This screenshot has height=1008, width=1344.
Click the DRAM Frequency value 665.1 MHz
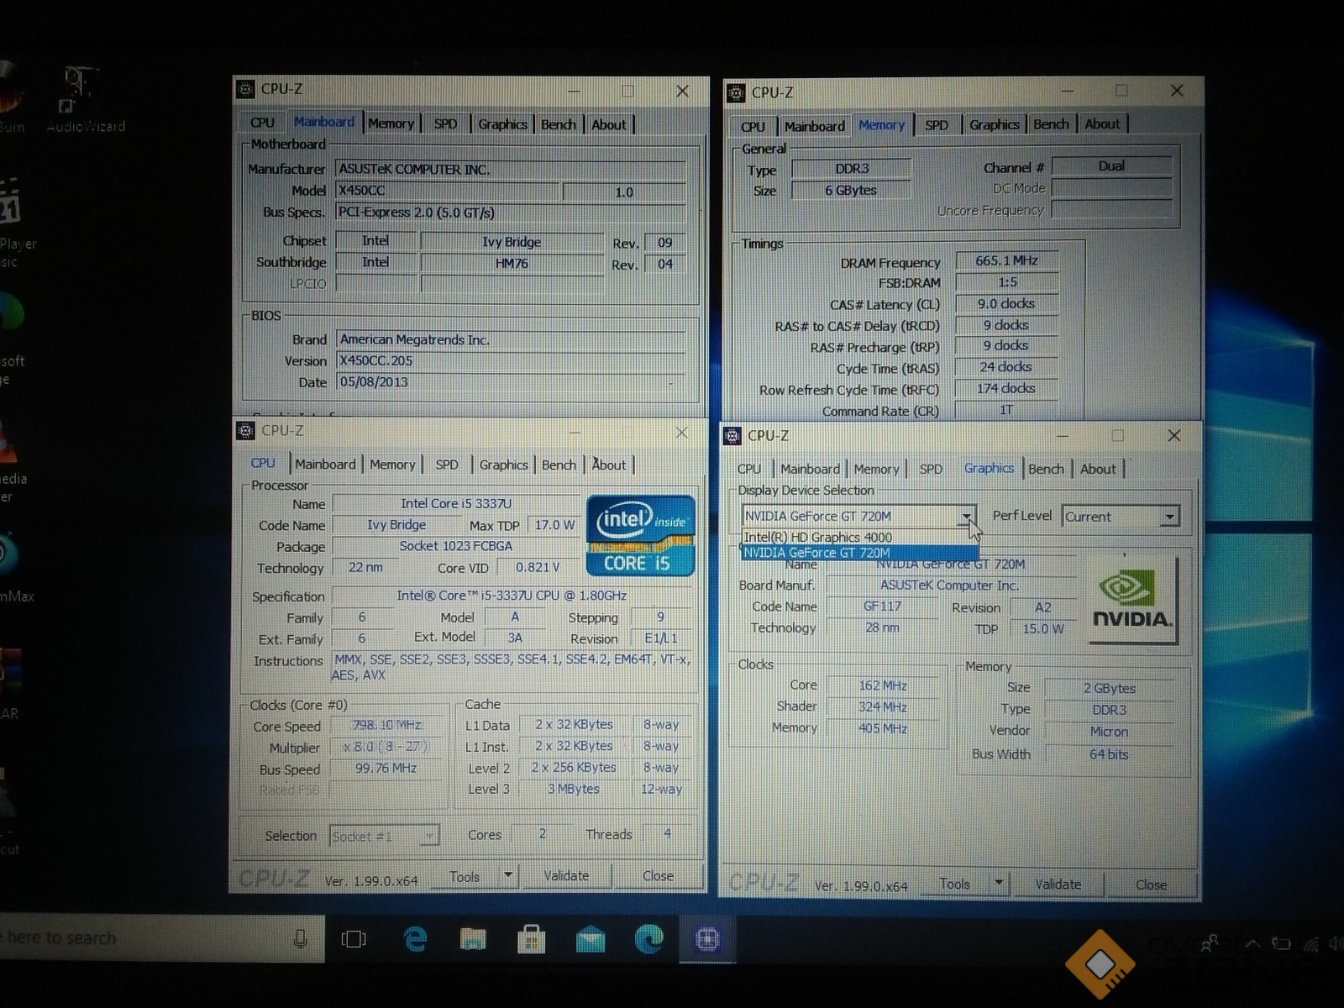click(x=1006, y=261)
